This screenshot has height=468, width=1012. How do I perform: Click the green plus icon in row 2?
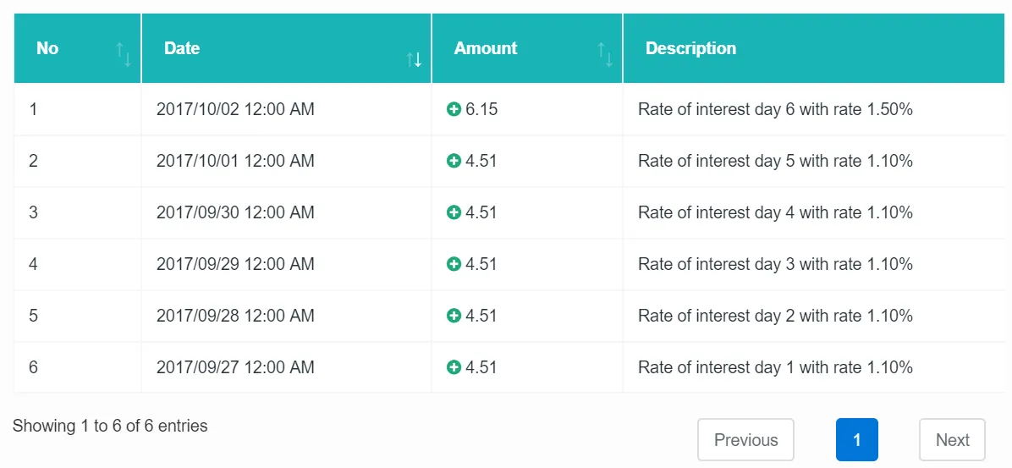coord(454,161)
